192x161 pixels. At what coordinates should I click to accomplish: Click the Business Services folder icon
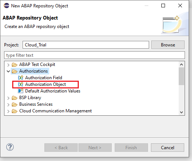tap(14, 104)
